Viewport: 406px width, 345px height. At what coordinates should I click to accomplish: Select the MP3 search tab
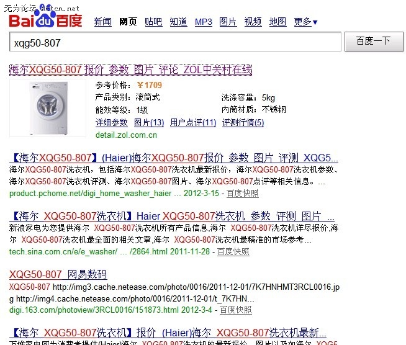(x=203, y=22)
